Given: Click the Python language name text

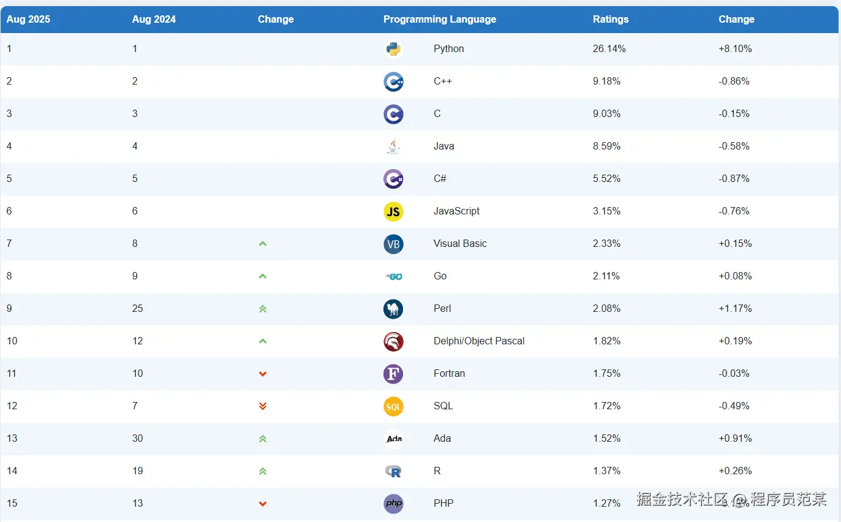Looking at the screenshot, I should tap(448, 49).
